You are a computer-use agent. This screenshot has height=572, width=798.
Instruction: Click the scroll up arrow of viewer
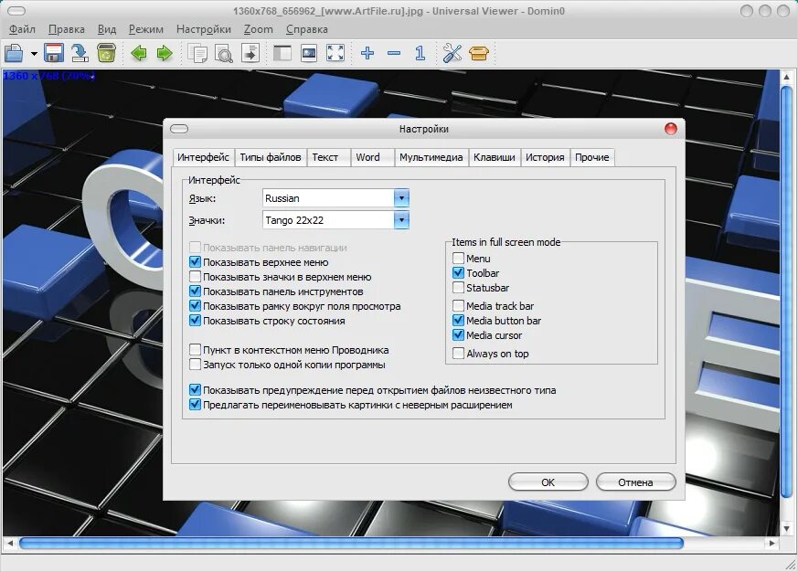[x=786, y=78]
